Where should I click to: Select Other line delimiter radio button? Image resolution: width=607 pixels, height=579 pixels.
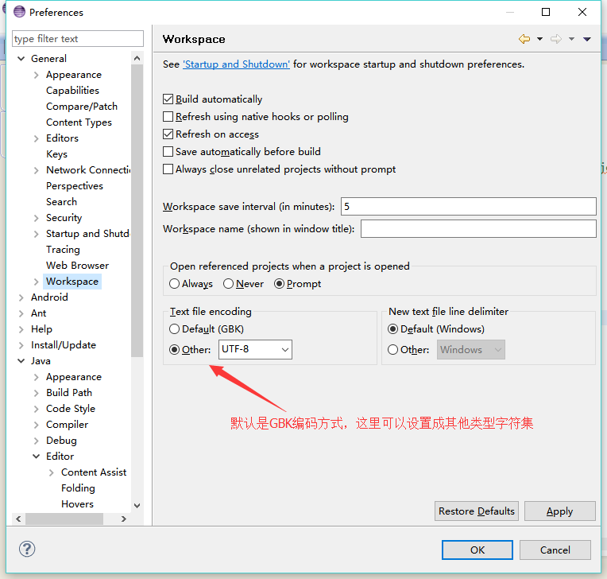393,350
